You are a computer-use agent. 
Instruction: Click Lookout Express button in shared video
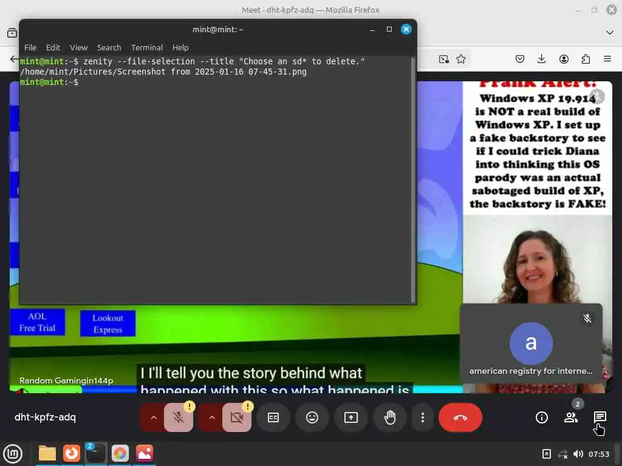point(108,323)
